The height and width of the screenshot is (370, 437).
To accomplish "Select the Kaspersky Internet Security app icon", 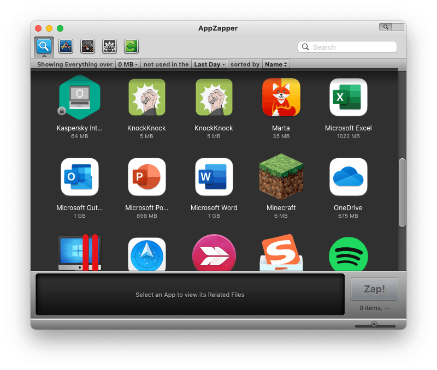I will click(79, 97).
